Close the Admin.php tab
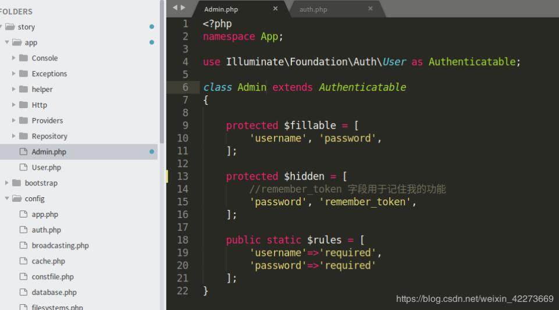The width and height of the screenshot is (559, 310). pyautogui.click(x=275, y=9)
